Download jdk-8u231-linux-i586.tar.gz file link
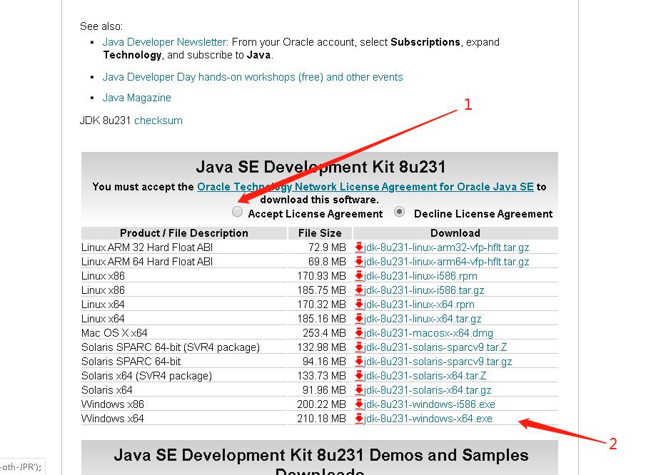 pyautogui.click(x=424, y=290)
